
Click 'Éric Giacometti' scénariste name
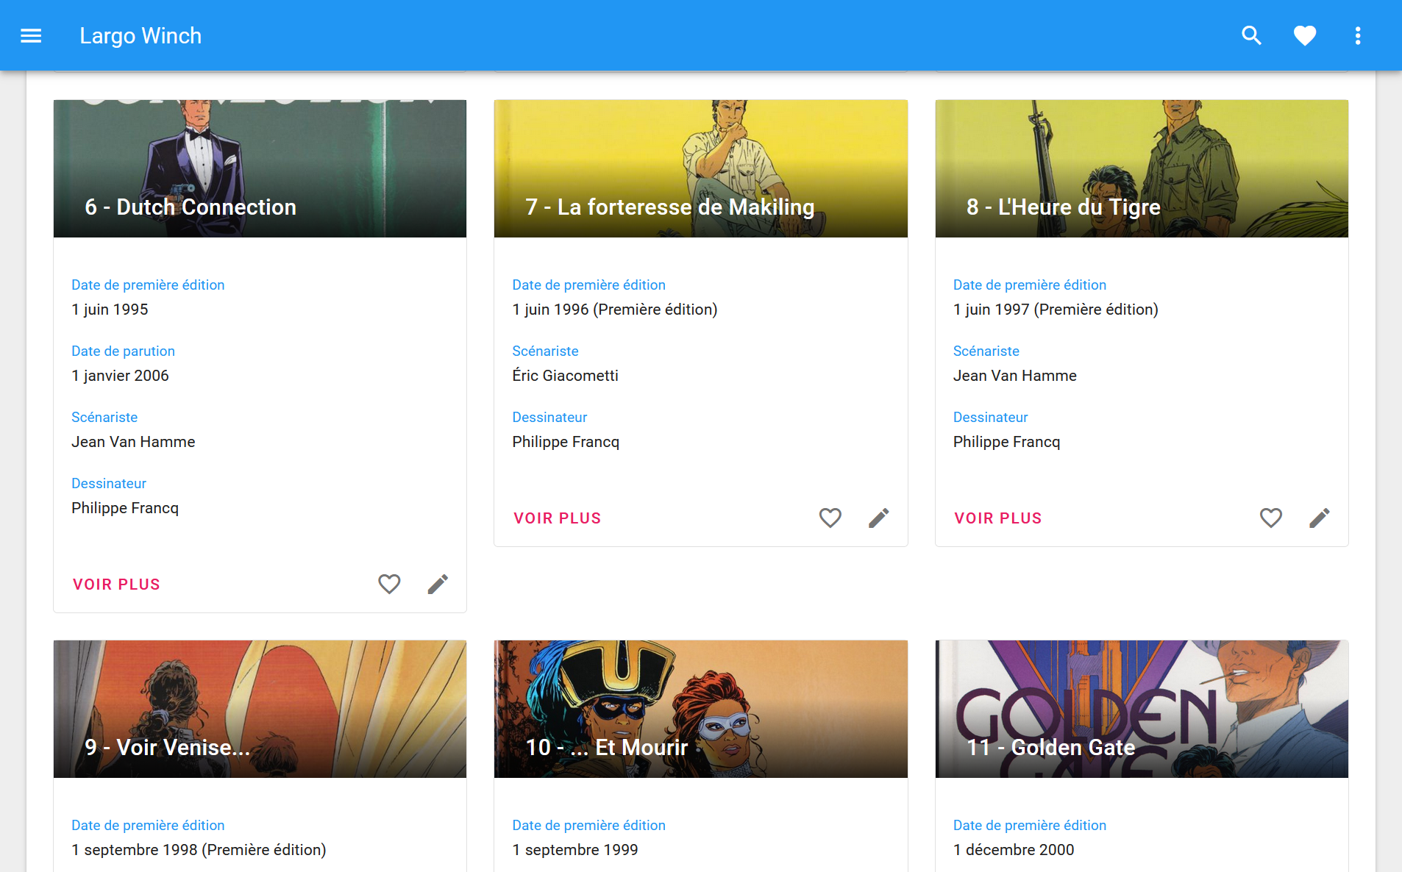point(565,376)
